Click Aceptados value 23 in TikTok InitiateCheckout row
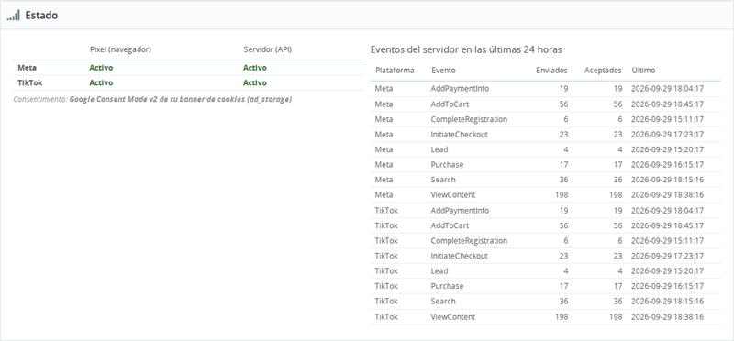 pyautogui.click(x=617, y=256)
